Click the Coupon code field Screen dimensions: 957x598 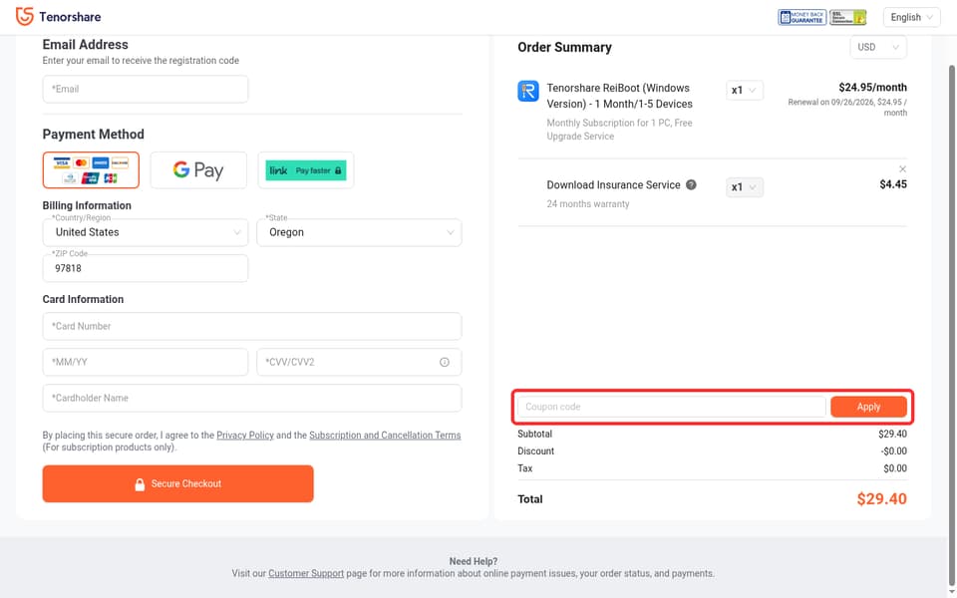tap(671, 407)
